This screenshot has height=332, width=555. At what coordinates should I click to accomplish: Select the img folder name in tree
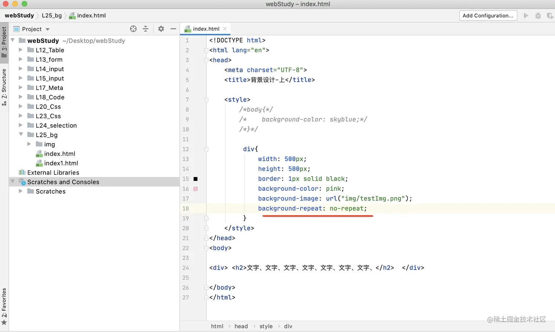[50, 145]
